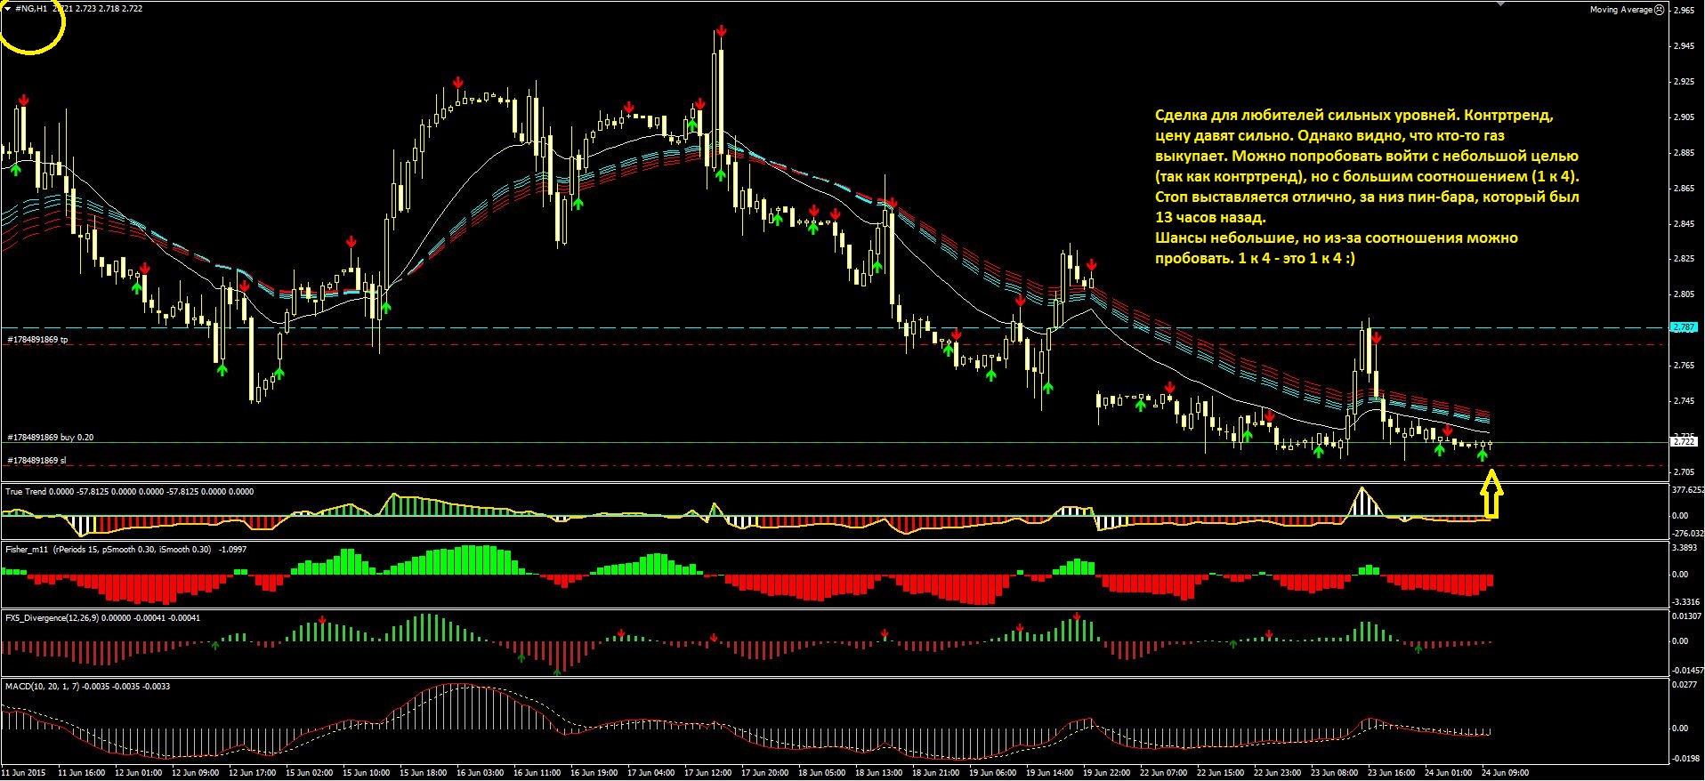Image resolution: width=1705 pixels, height=781 pixels.
Task: Click the 377.6252 True Trend scale value
Action: point(1688,490)
